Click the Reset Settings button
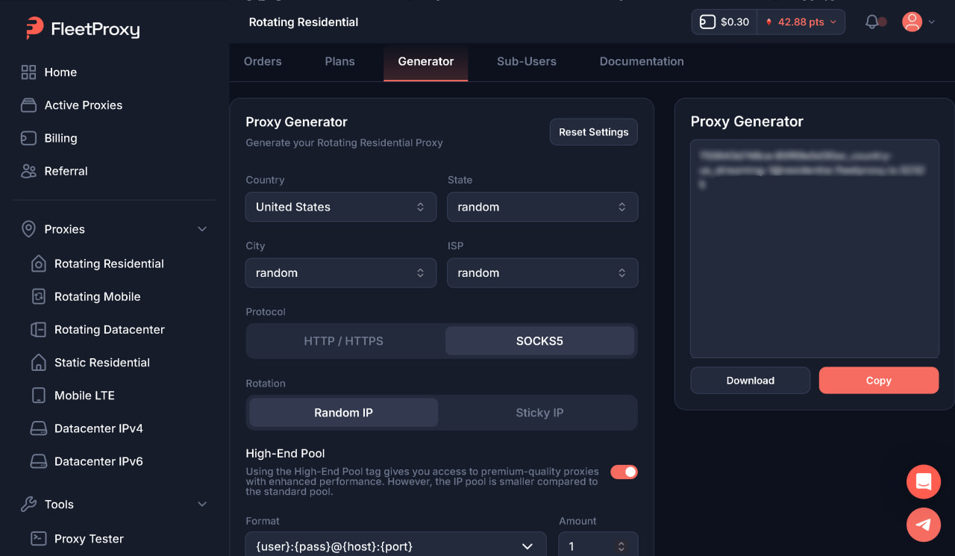Image resolution: width=955 pixels, height=556 pixels. pos(594,132)
